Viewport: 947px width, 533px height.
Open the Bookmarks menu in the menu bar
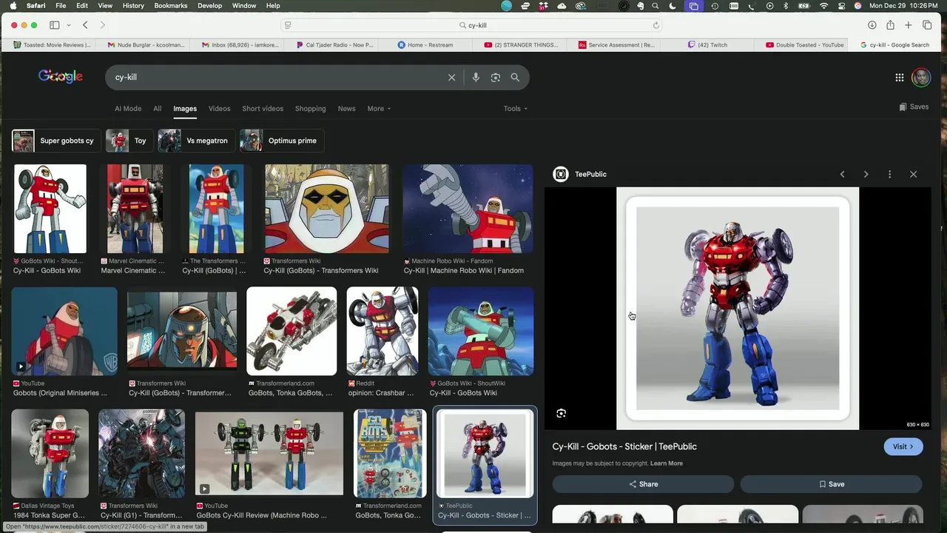[170, 6]
